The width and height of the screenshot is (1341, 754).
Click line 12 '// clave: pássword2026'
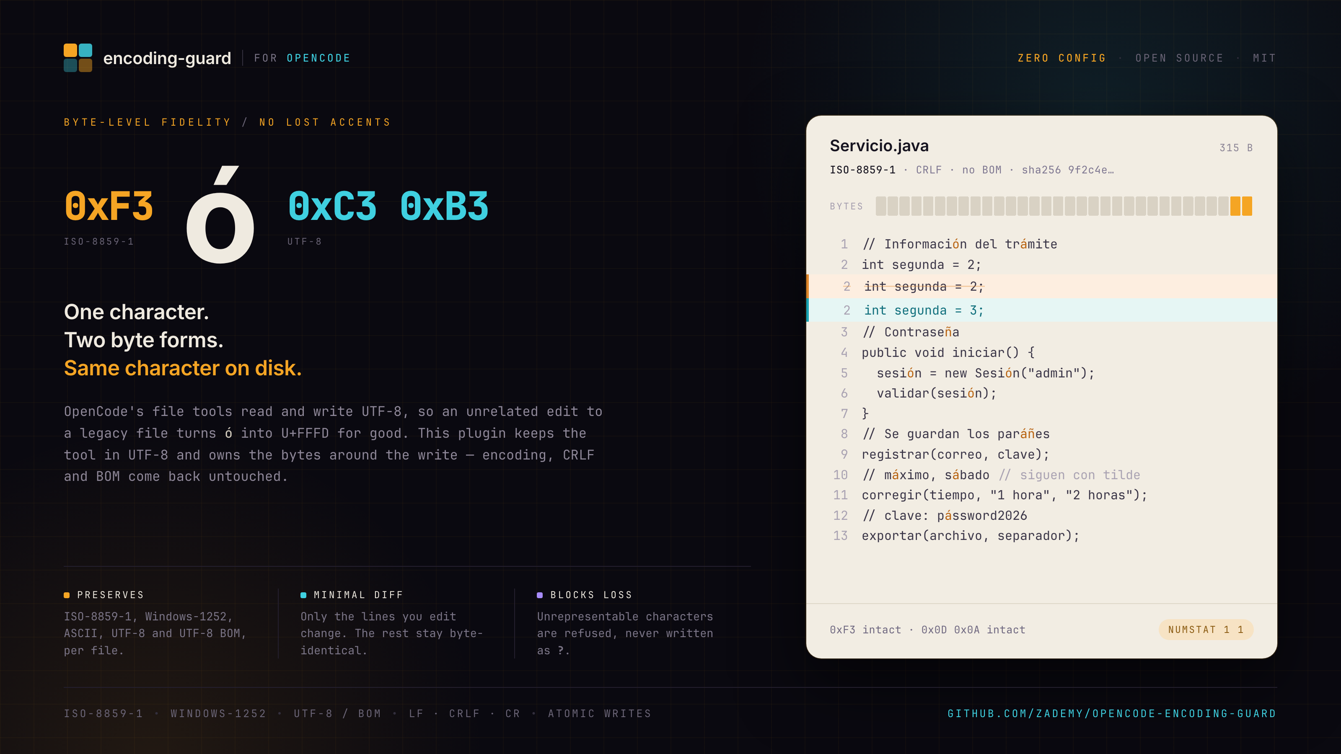[x=944, y=515]
